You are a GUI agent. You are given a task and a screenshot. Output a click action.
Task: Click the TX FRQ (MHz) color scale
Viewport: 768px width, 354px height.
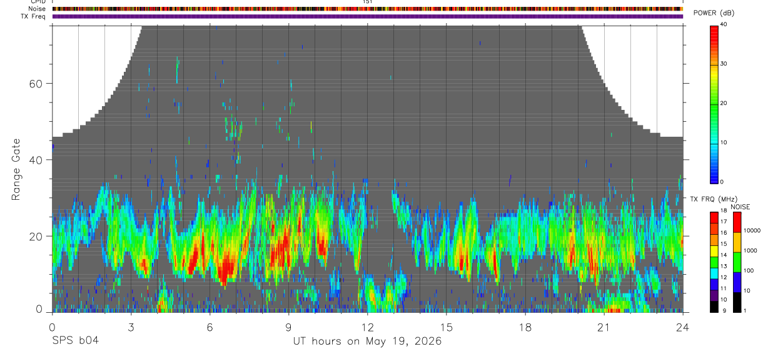[714, 262]
